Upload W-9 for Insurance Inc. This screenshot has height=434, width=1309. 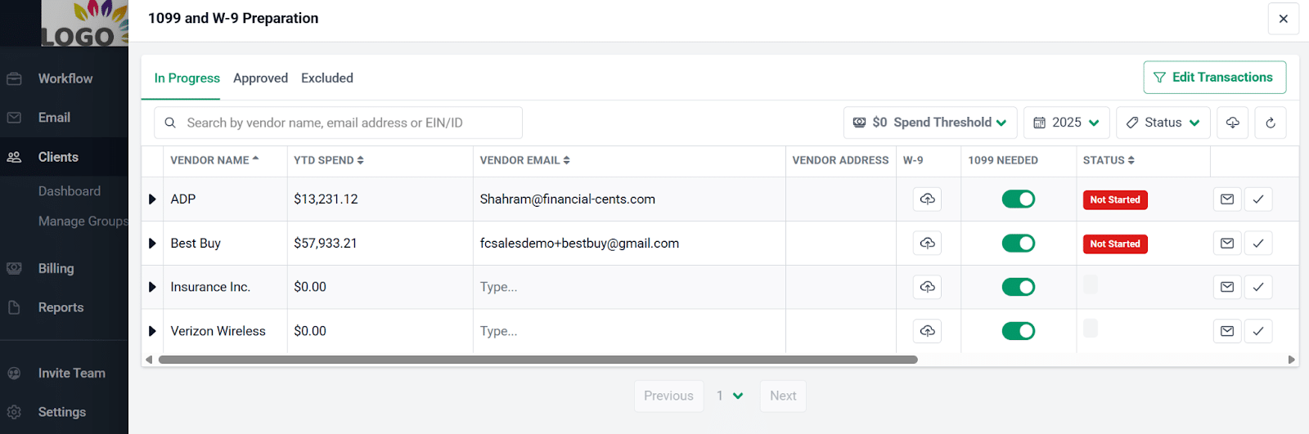[927, 287]
